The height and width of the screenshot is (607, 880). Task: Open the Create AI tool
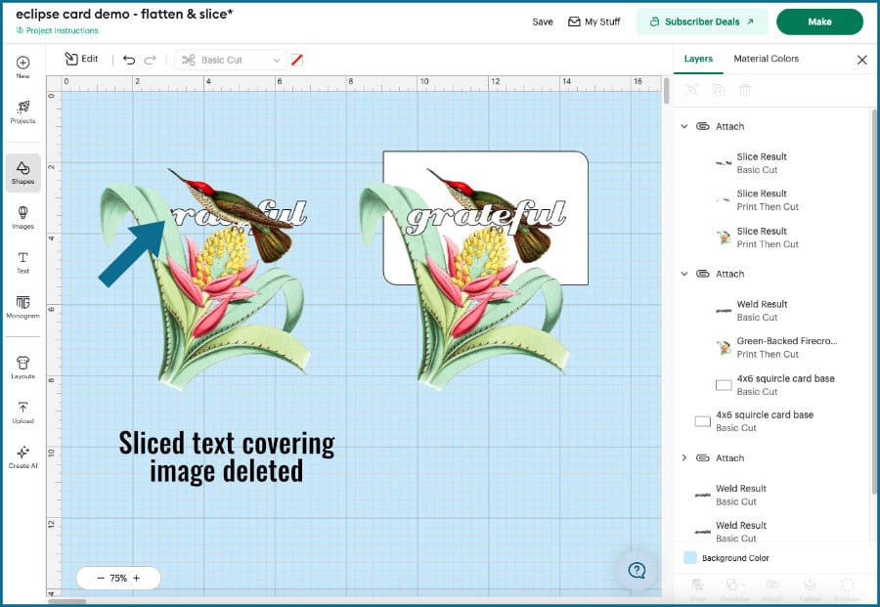tap(23, 457)
